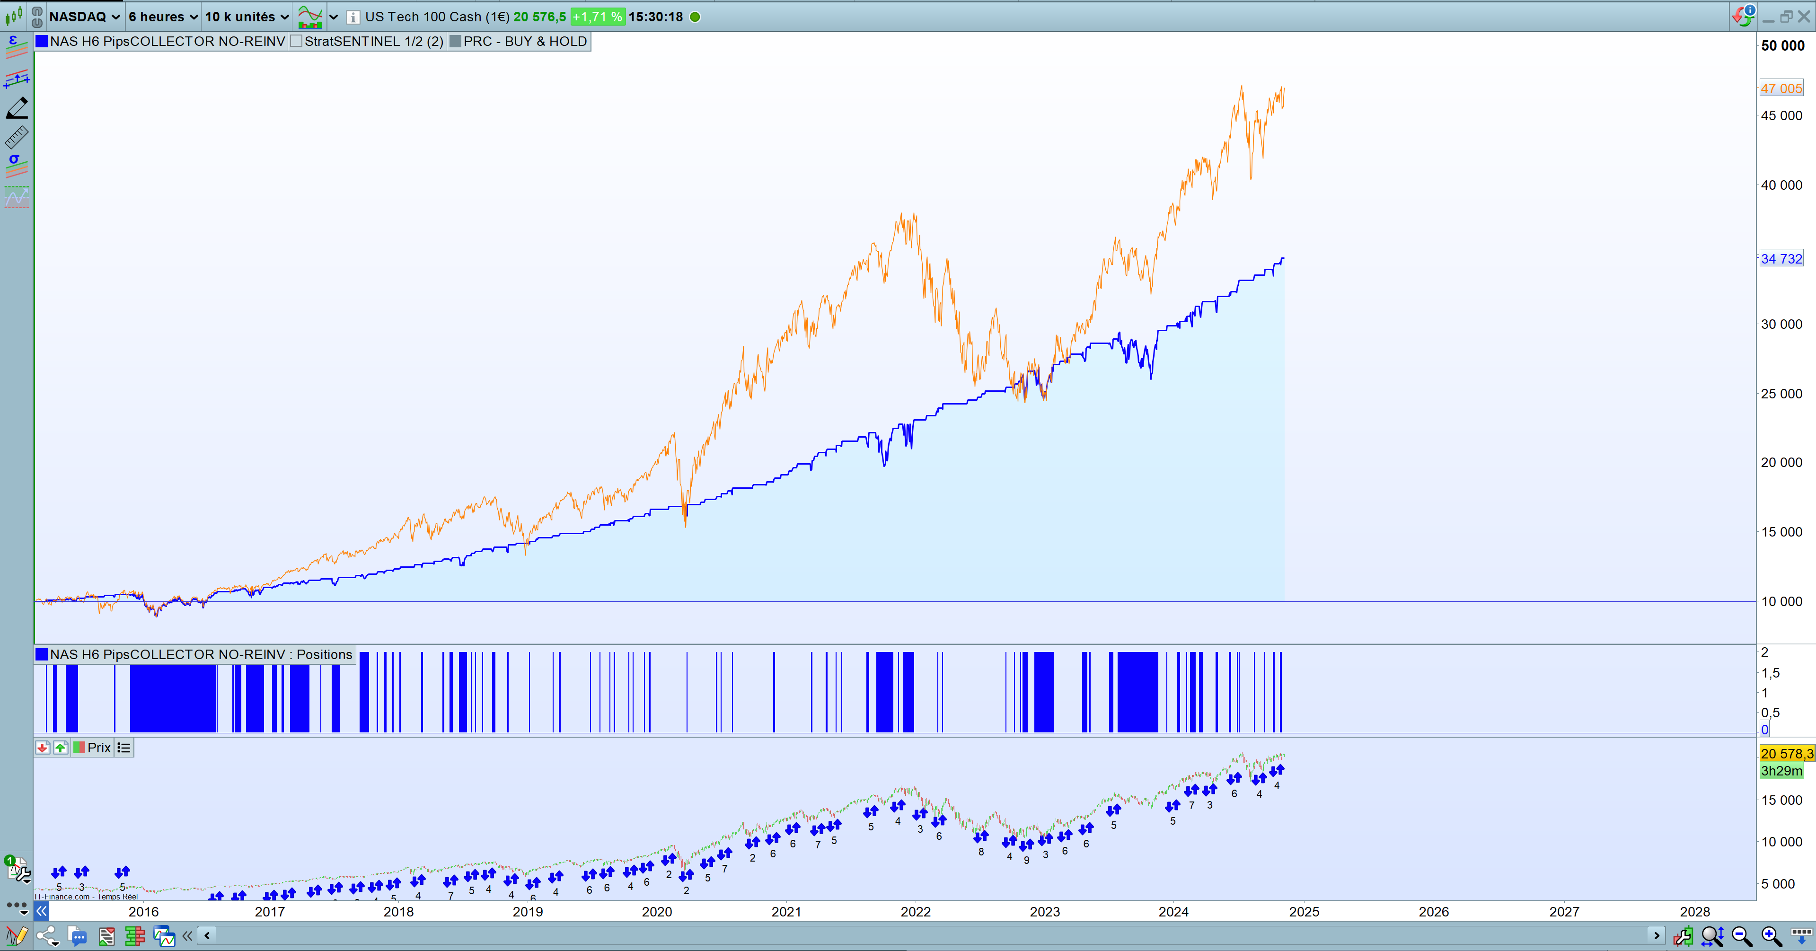Toggle the chart link chain icon

pyautogui.click(x=37, y=16)
